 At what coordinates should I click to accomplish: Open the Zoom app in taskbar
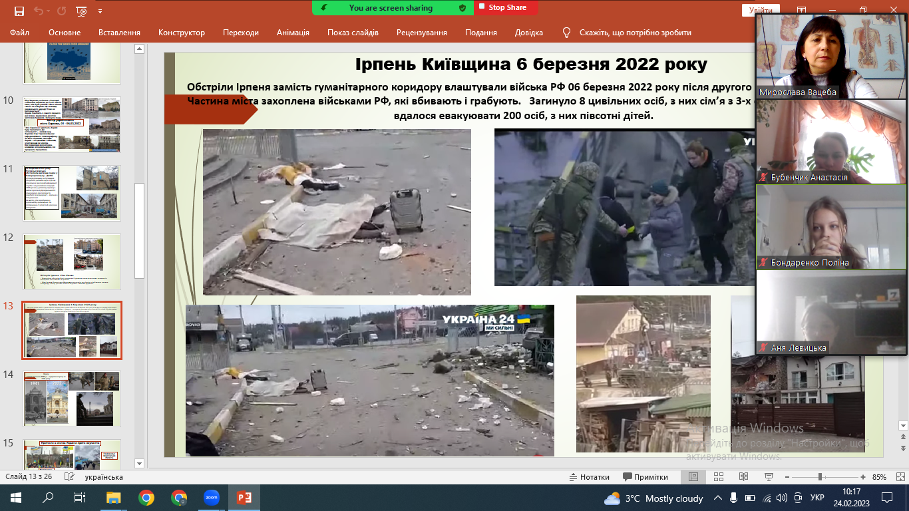[x=212, y=498]
